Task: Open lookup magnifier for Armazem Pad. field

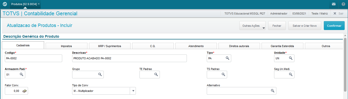Action: [21, 75]
